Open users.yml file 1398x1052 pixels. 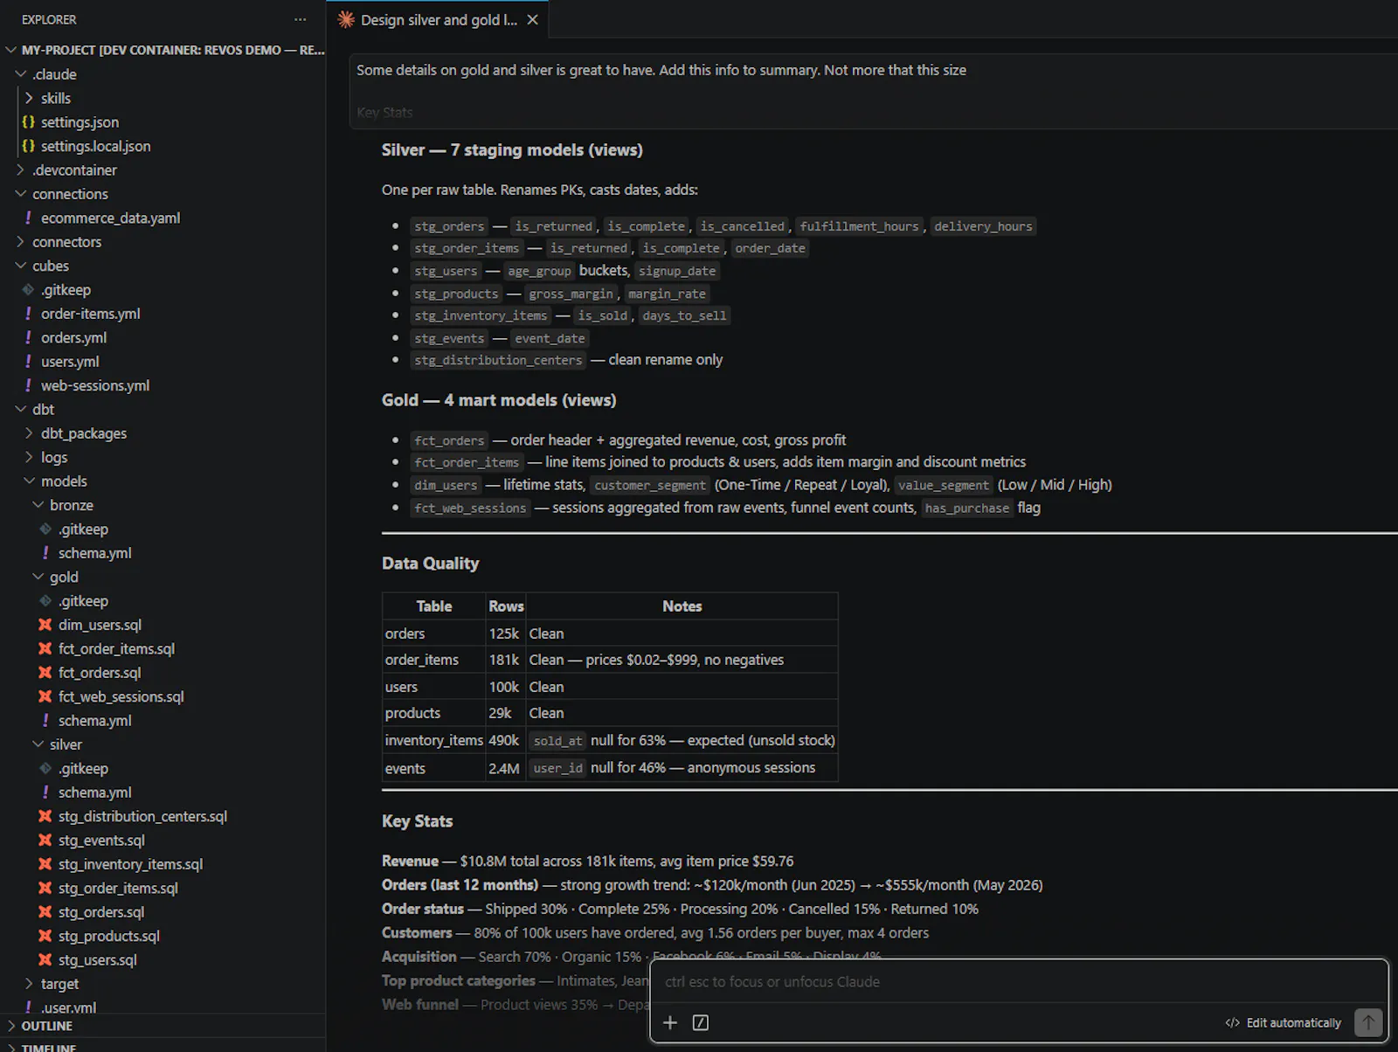(x=70, y=362)
